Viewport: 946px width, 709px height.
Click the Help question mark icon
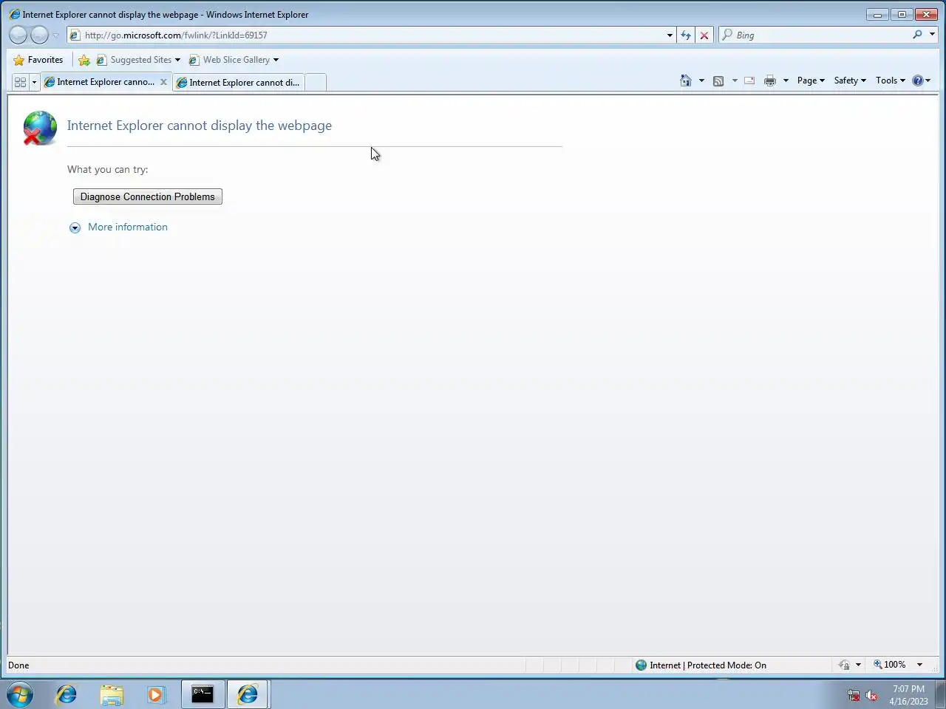point(918,81)
